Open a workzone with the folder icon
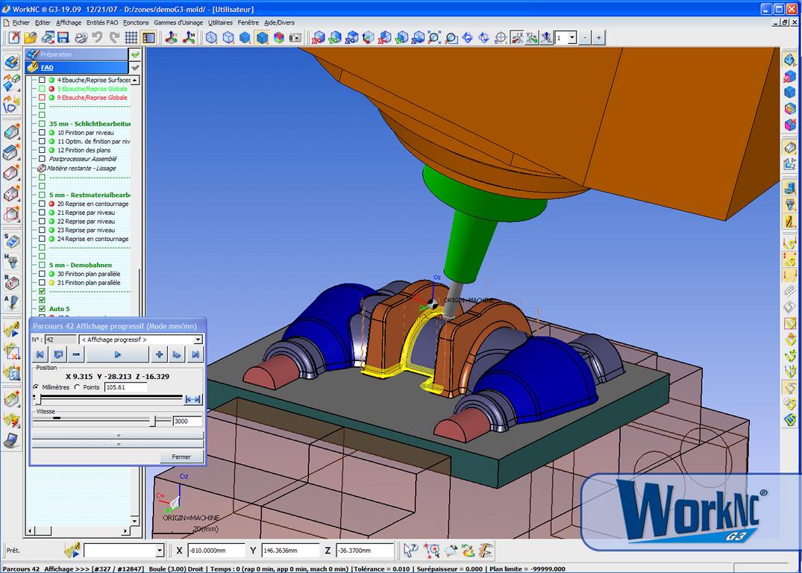The width and height of the screenshot is (802, 573). (30, 37)
